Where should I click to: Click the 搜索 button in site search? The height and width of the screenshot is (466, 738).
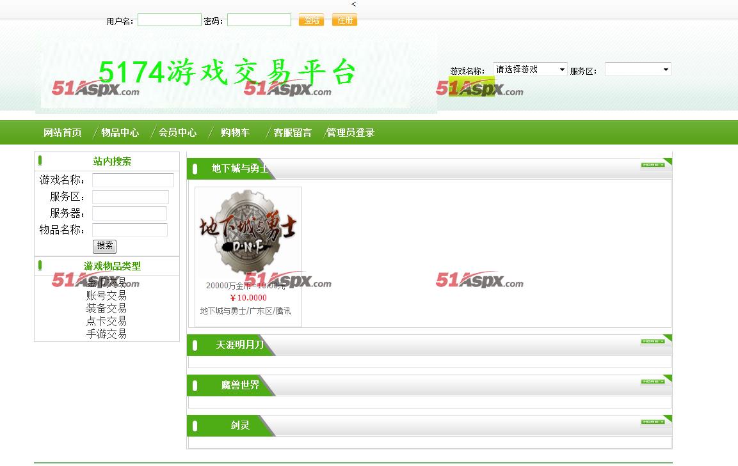click(105, 245)
